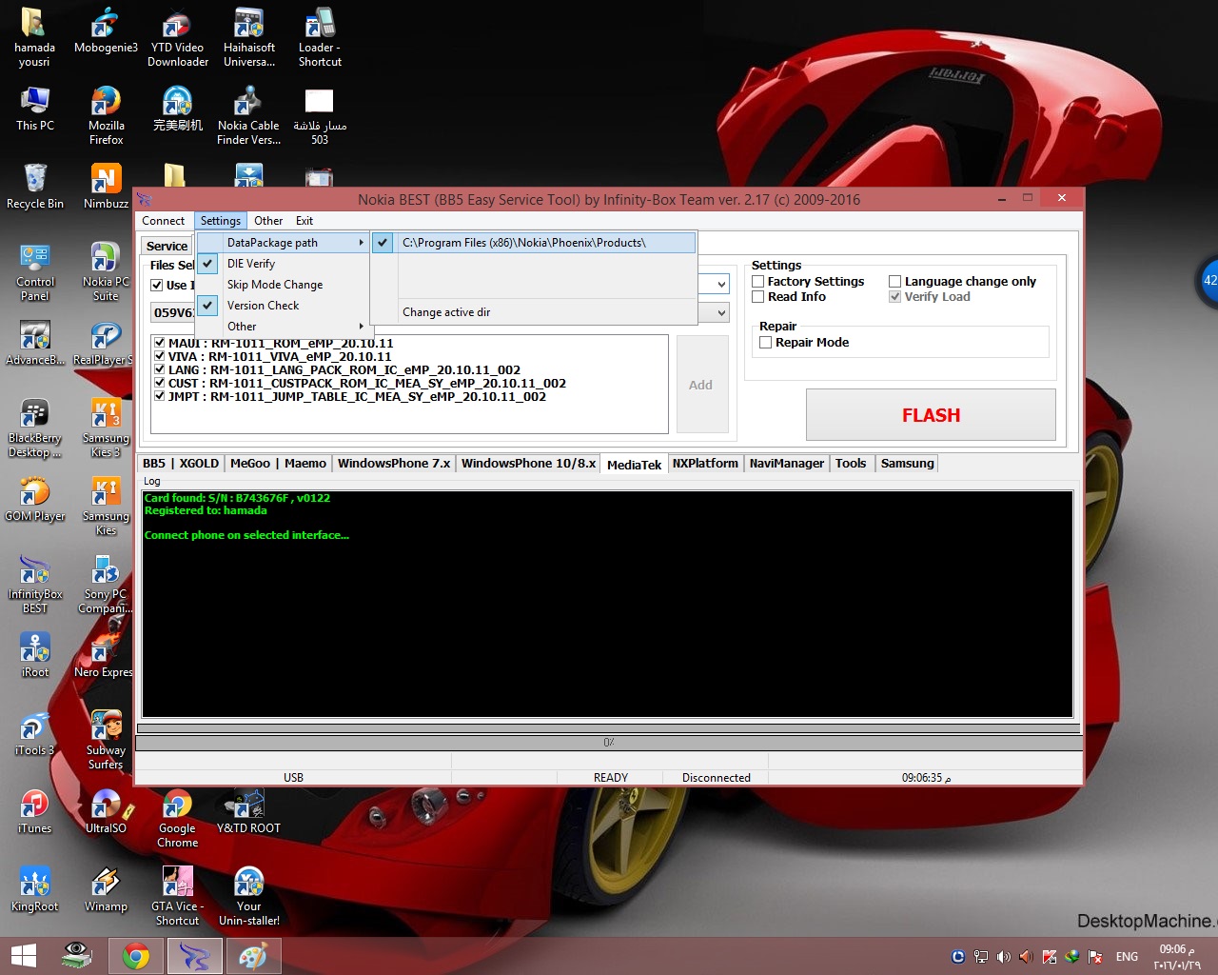Image resolution: width=1218 pixels, height=975 pixels.
Task: Open the Samsung tab
Action: pyautogui.click(x=907, y=464)
